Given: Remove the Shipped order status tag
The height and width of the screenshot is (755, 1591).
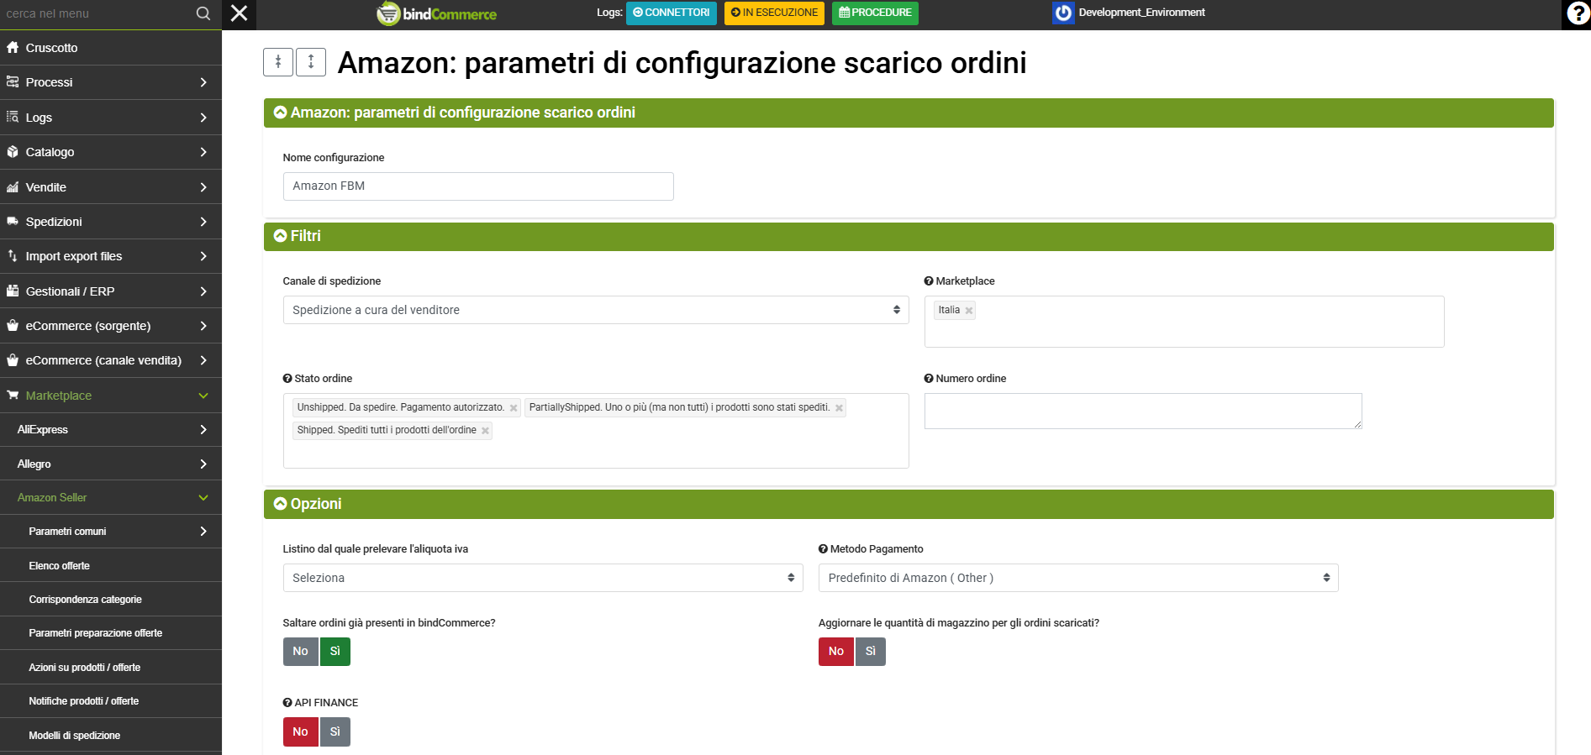Looking at the screenshot, I should (x=485, y=431).
